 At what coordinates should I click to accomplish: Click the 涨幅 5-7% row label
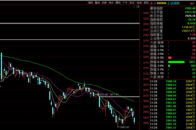click(x=157, y=50)
